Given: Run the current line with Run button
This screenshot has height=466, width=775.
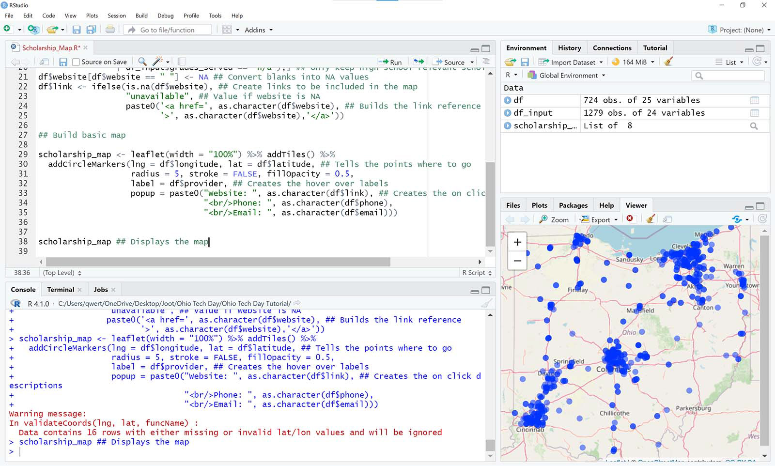Looking at the screenshot, I should click(390, 62).
